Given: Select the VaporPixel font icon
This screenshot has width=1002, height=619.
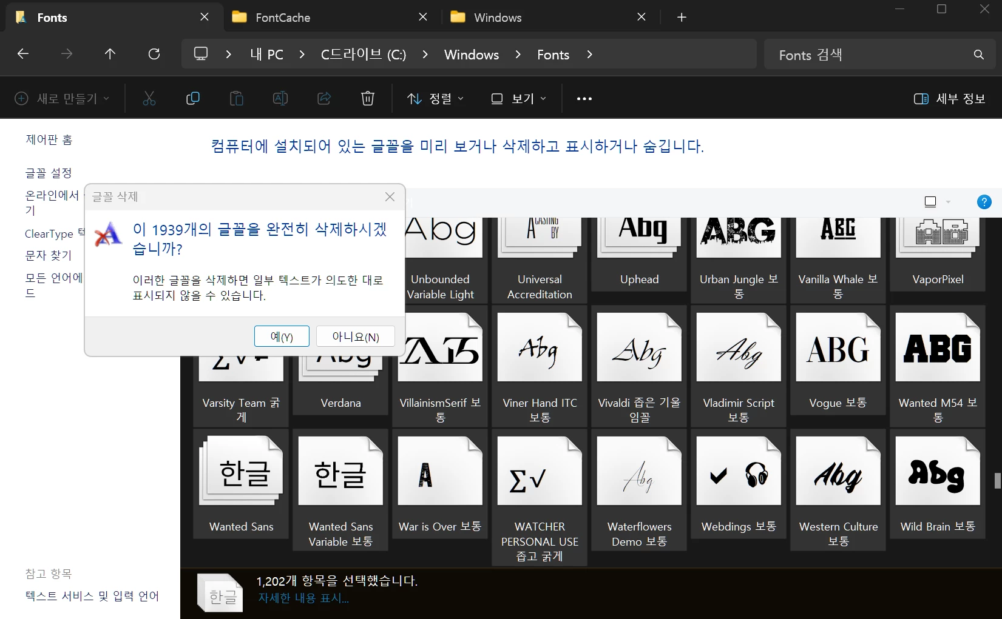Looking at the screenshot, I should tap(938, 236).
